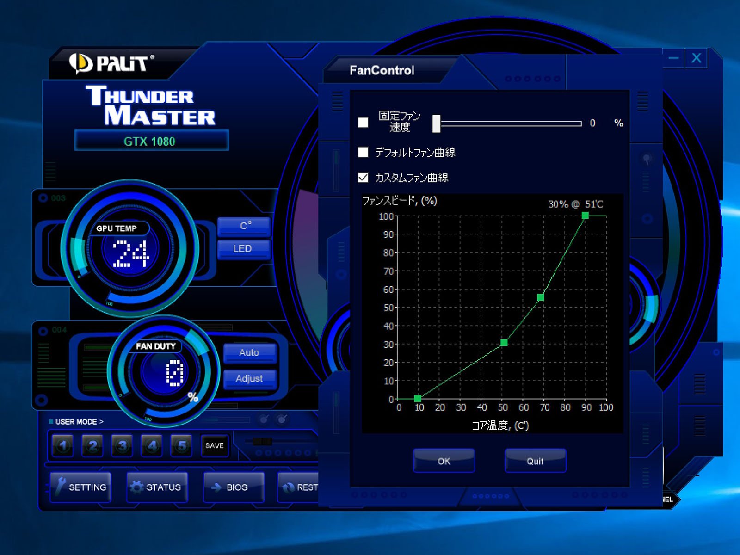Click the fixed fan speed slider track

pos(511,123)
